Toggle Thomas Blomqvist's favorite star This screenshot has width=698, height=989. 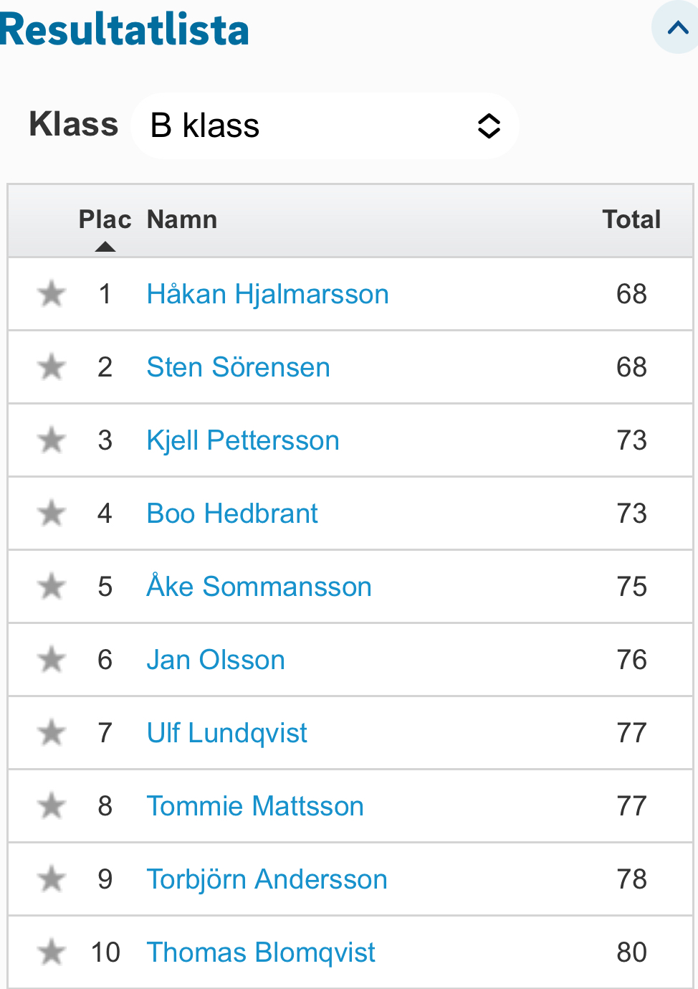52,952
